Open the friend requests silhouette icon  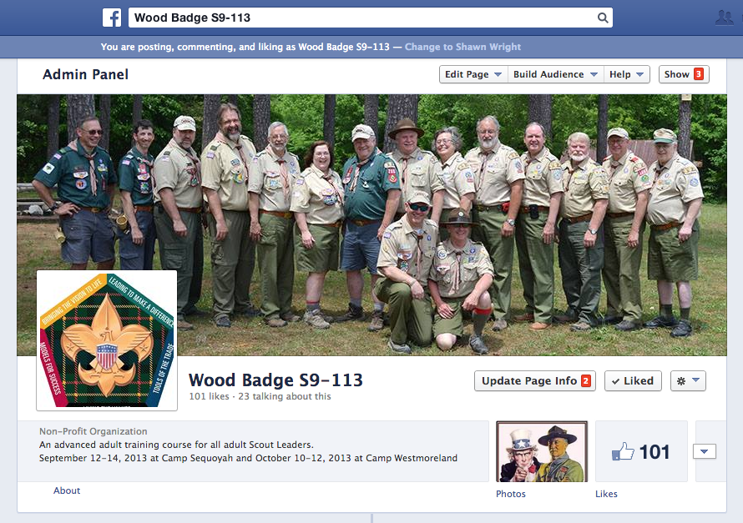(x=724, y=18)
